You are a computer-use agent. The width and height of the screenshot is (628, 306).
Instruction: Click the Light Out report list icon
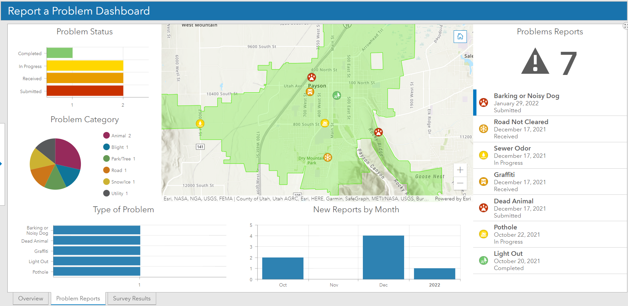tap(483, 260)
